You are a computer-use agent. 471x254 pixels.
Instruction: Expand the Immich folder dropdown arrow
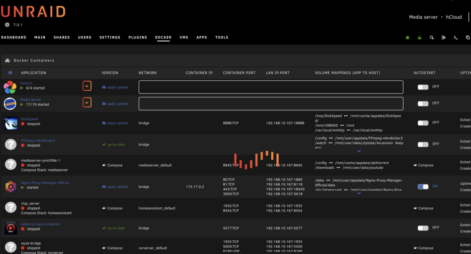pos(87,86)
